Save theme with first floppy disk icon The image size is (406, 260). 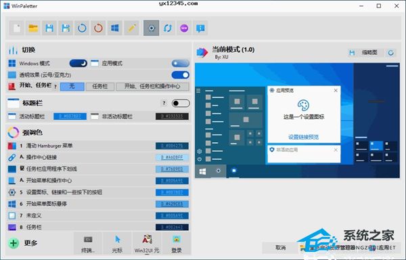(49, 28)
